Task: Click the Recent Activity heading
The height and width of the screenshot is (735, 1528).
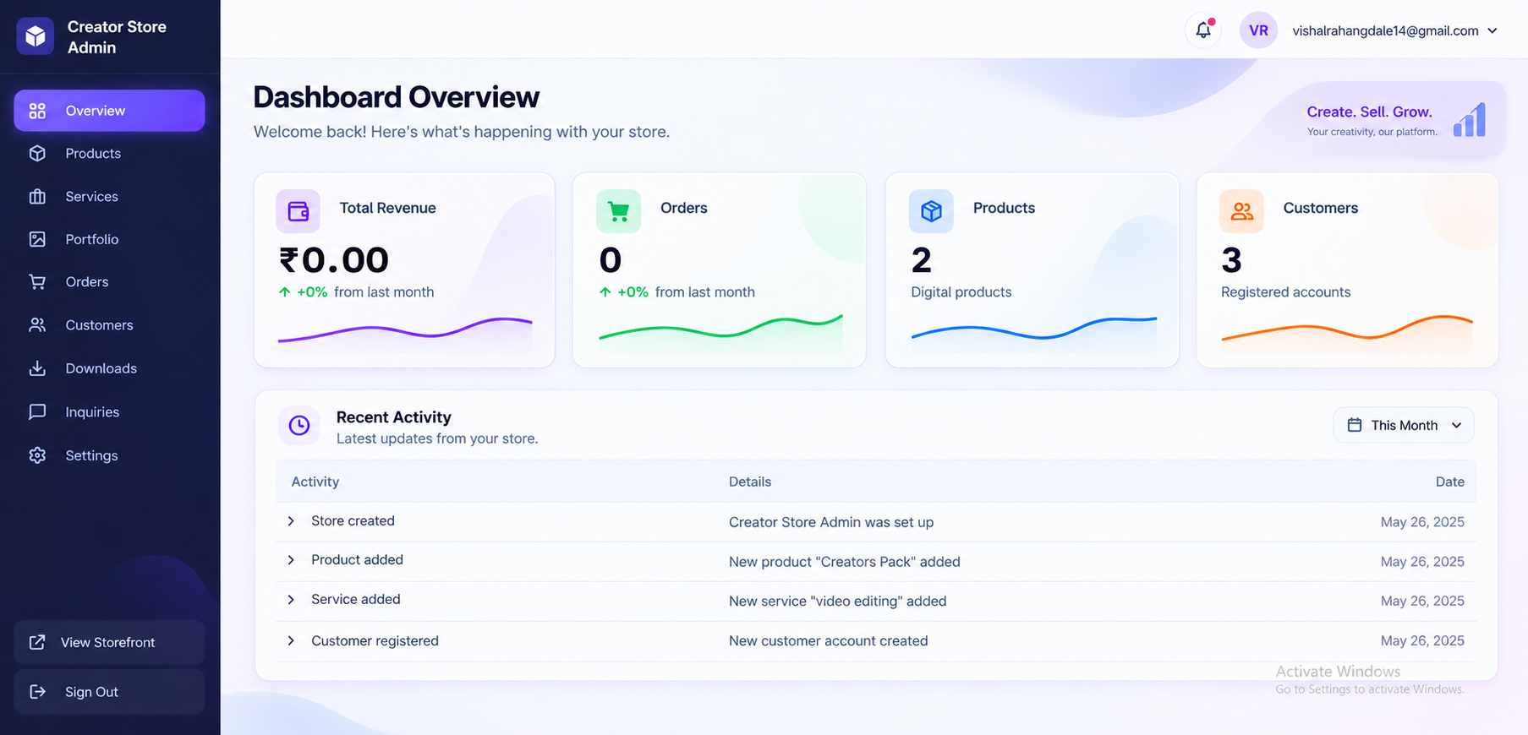Action: click(394, 416)
